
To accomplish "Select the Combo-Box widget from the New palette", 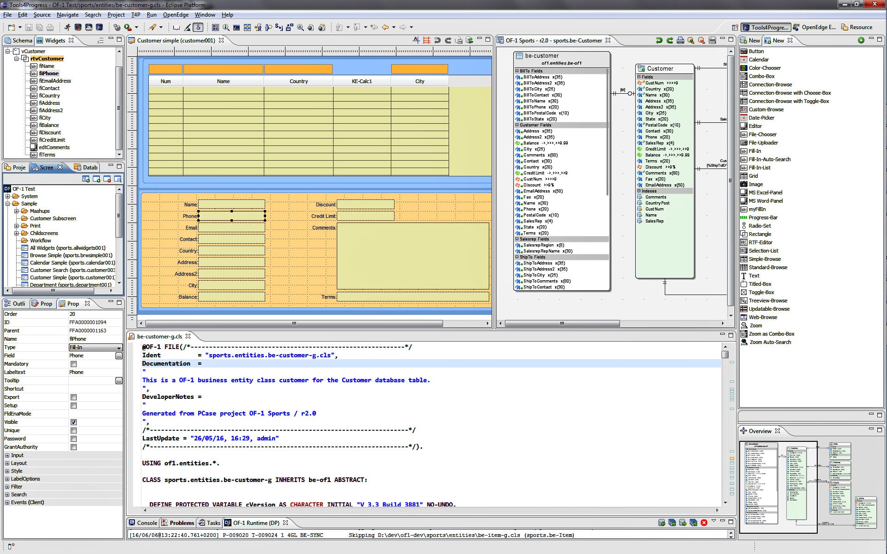I will 760,76.
